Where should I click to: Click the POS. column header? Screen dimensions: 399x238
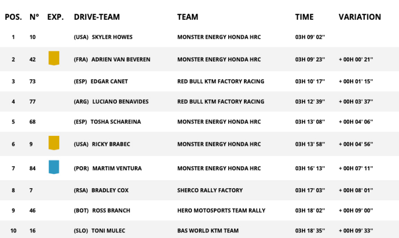(13, 17)
